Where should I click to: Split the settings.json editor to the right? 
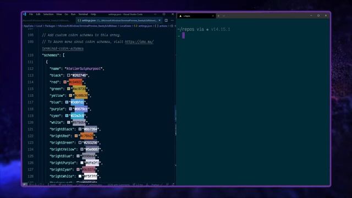[x=166, y=20]
